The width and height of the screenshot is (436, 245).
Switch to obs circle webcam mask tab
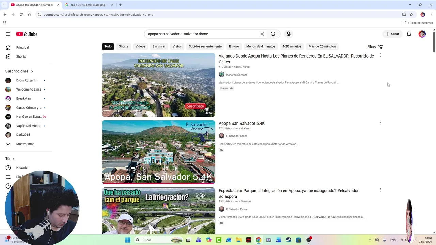89,5
